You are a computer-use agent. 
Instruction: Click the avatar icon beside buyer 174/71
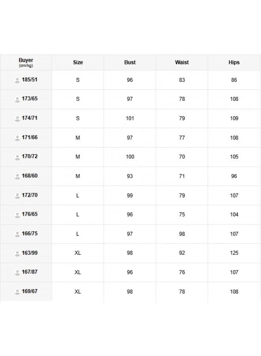[x=17, y=119]
